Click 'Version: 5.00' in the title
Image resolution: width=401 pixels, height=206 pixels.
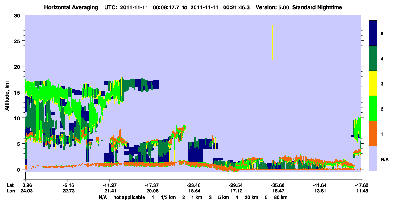272,7
